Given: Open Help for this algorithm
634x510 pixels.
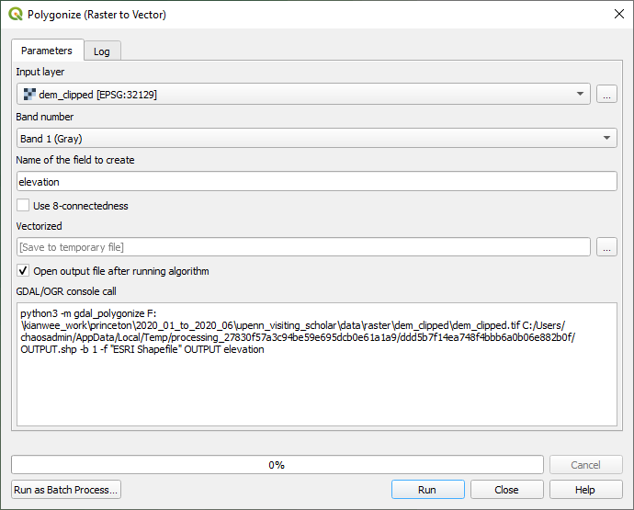Looking at the screenshot, I should (585, 490).
